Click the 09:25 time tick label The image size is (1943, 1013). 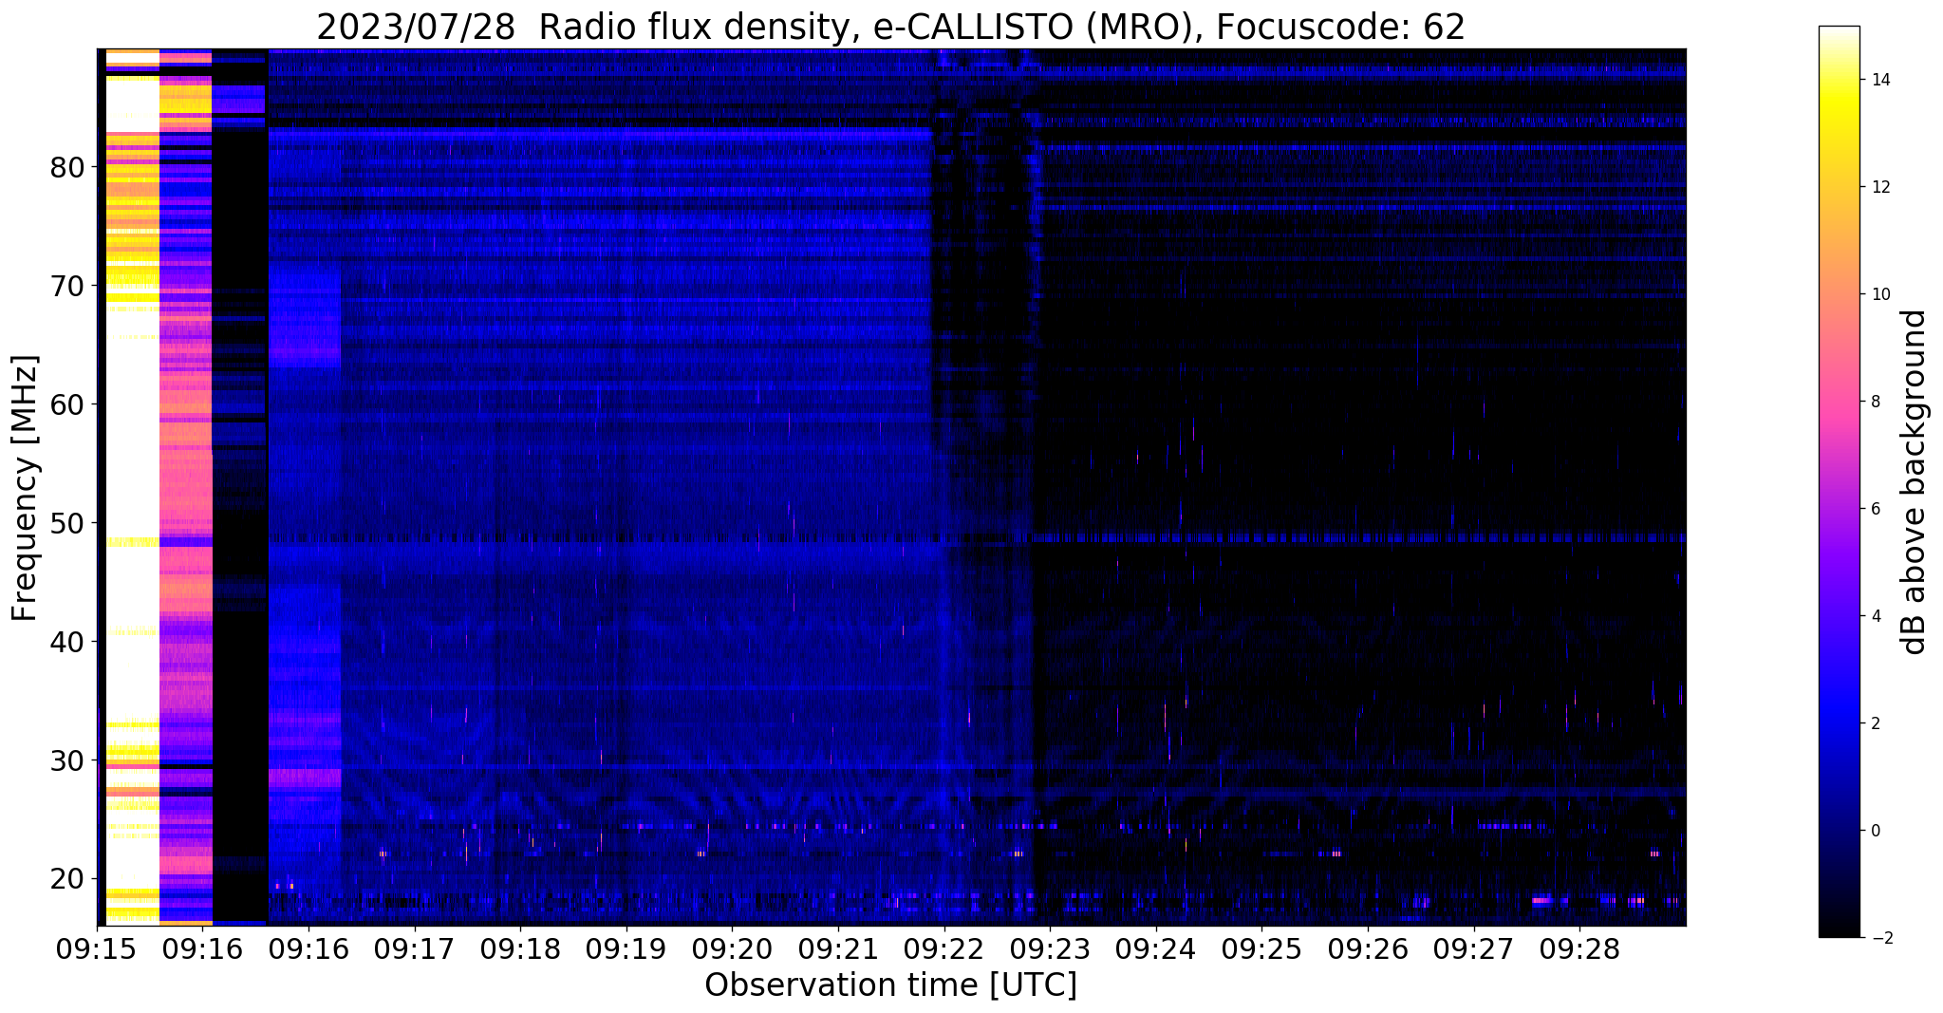[x=1261, y=950]
